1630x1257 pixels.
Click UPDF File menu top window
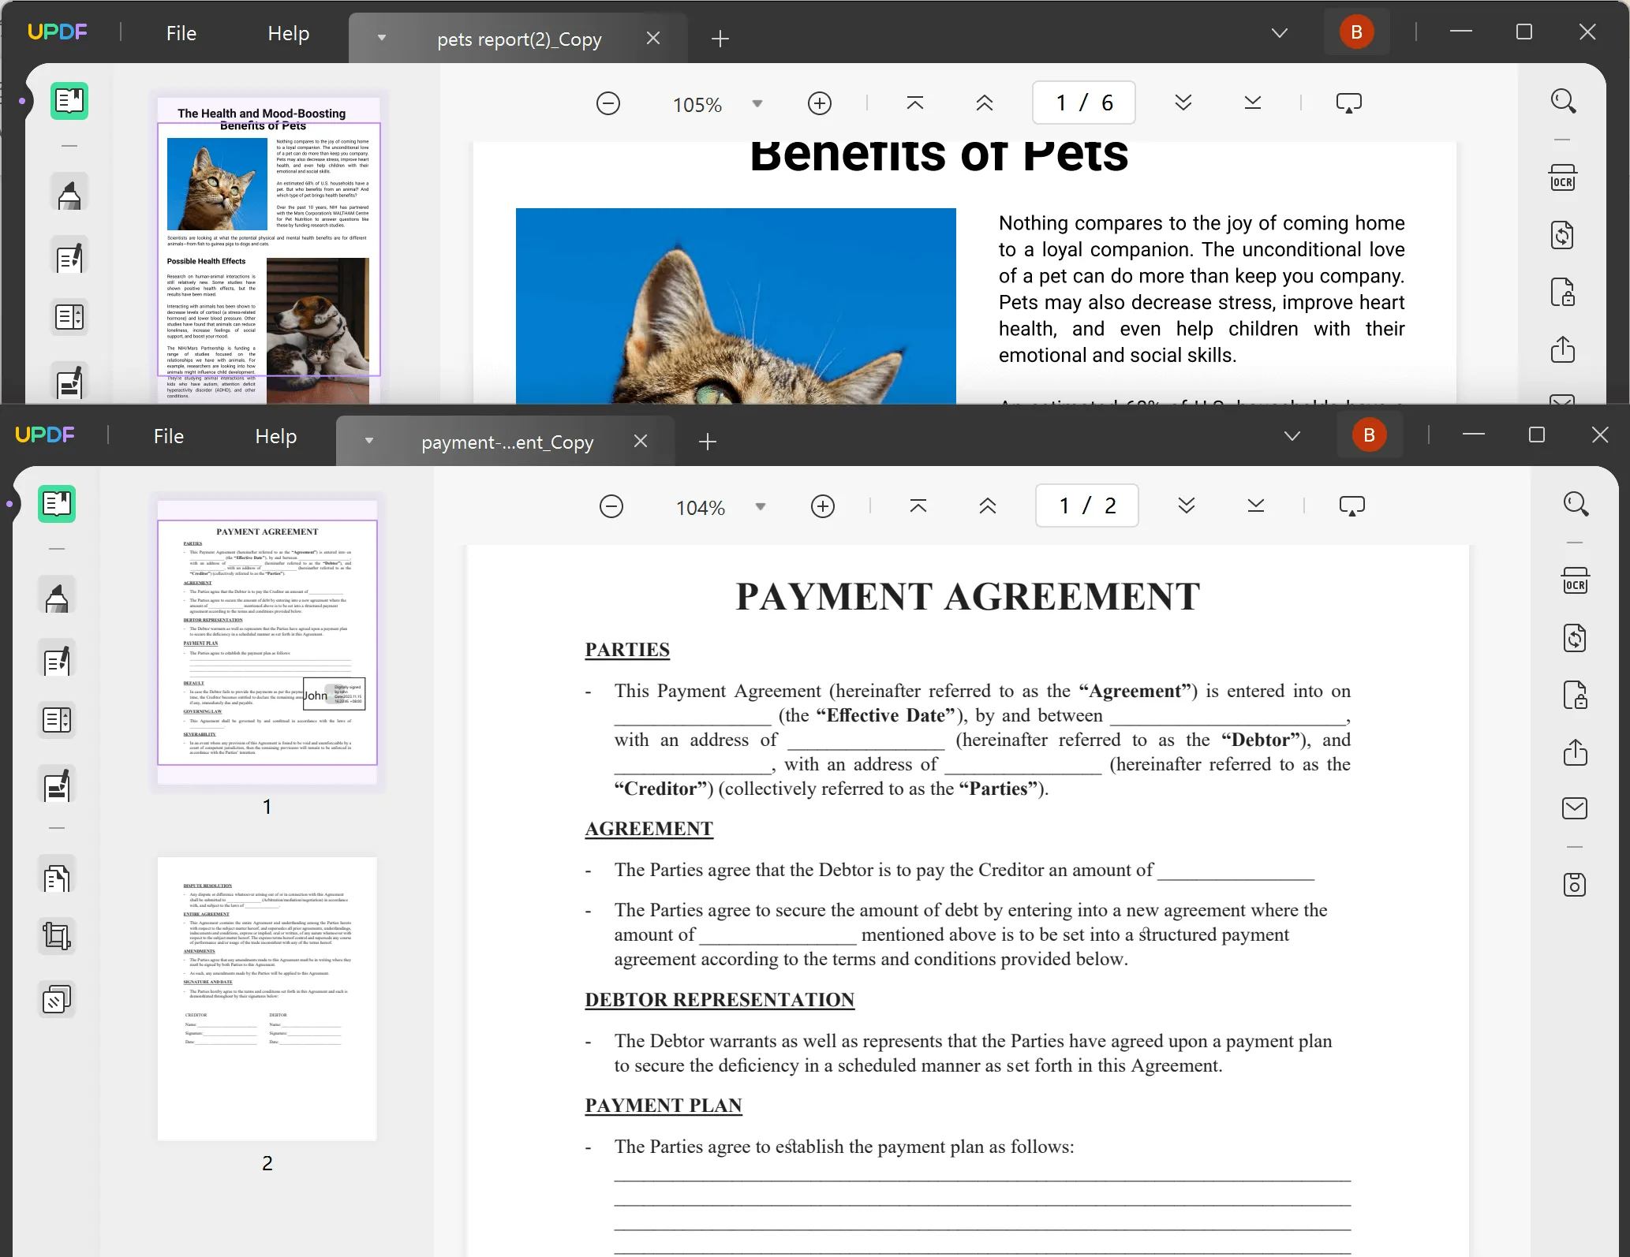pos(180,32)
